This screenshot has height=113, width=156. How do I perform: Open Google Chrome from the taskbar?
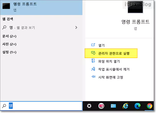click(149, 106)
